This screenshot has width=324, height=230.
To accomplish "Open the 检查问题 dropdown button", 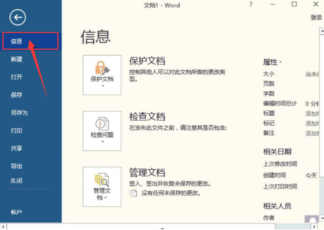I will [x=102, y=131].
